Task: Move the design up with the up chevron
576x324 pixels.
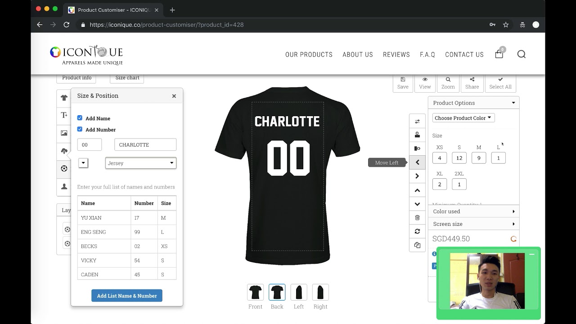Action: pos(417,190)
